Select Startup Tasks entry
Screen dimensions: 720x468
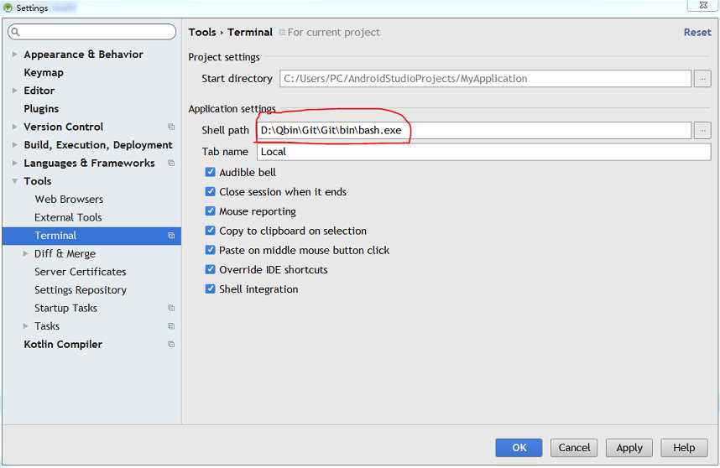[x=65, y=308]
